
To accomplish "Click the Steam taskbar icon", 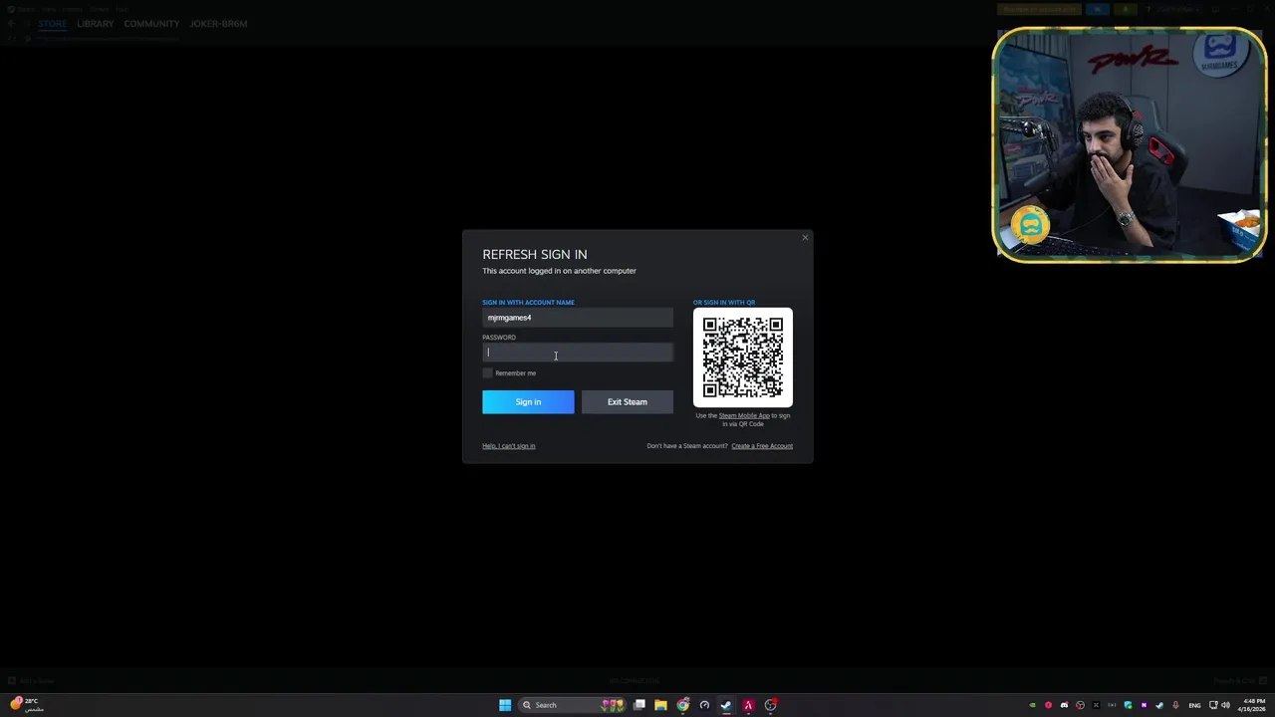I will [726, 705].
